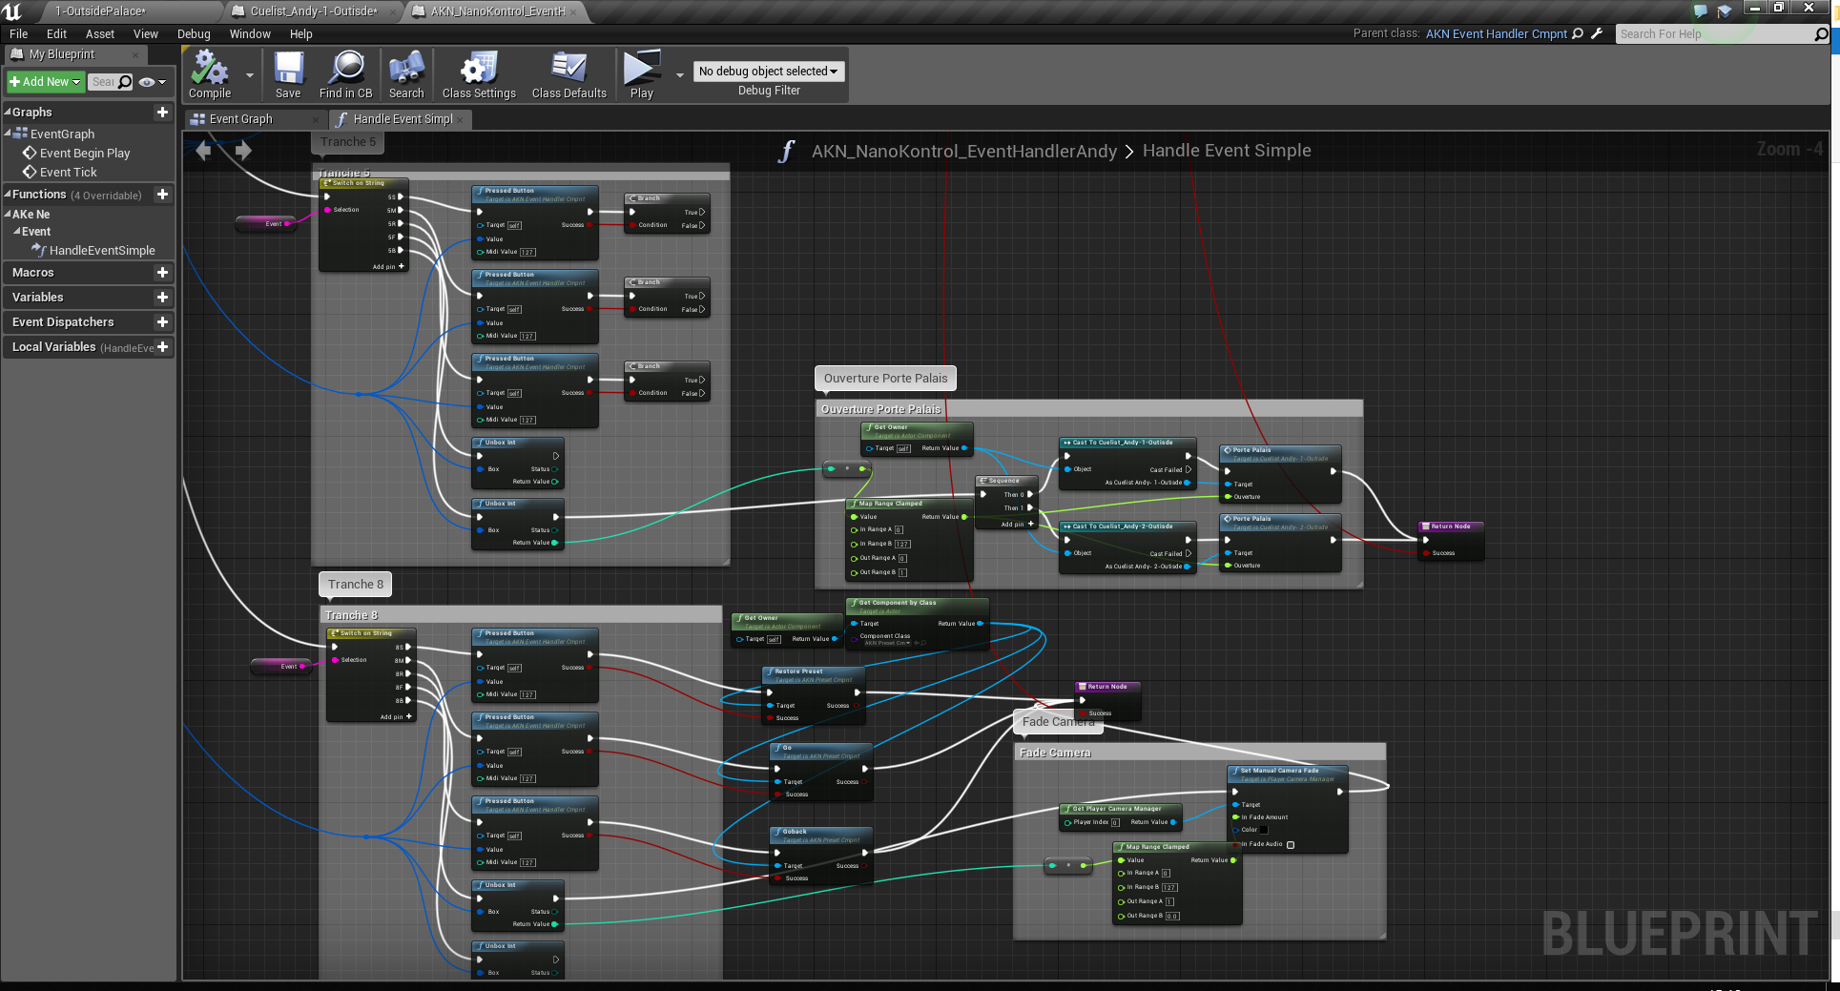Screen dimensions: 1840x991
Task: Pick the Color swatch on Set Manual Camera Fade
Action: (1264, 830)
